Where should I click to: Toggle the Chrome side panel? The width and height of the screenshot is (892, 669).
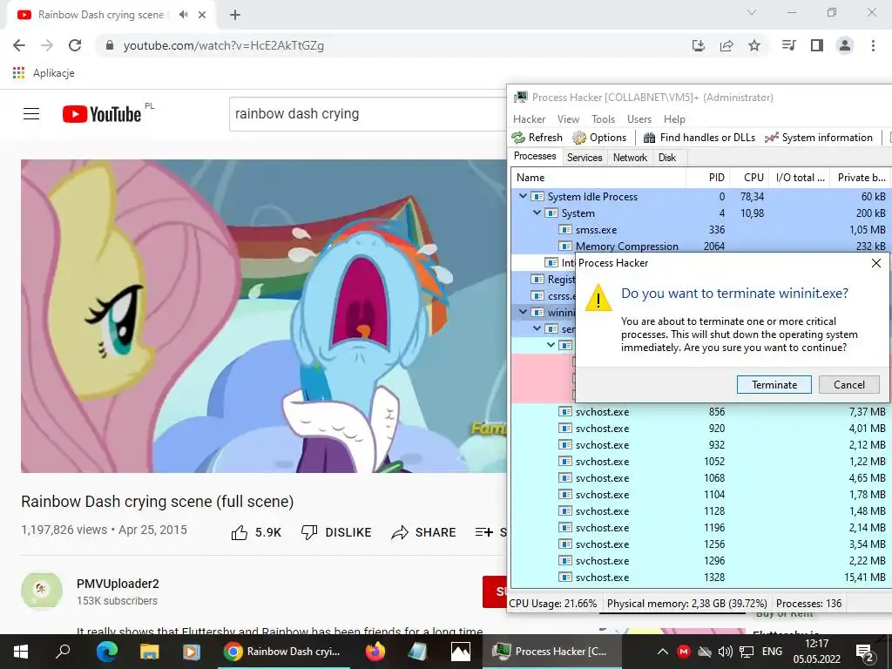pos(817,45)
